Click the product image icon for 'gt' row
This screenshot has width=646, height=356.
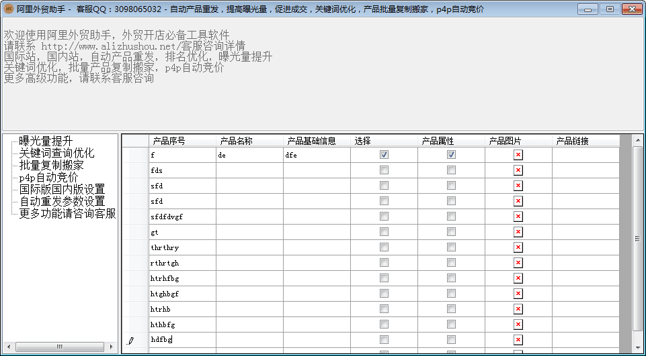(518, 232)
